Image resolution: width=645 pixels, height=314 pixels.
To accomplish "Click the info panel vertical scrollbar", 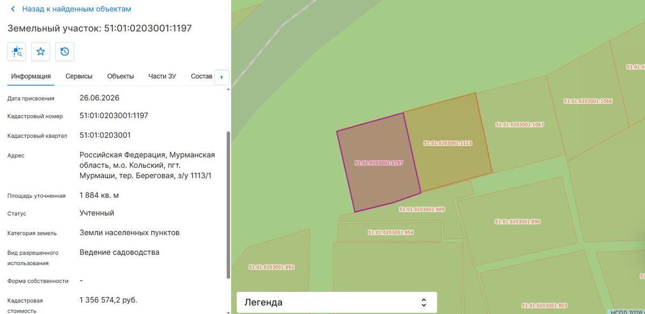I will [228, 204].
